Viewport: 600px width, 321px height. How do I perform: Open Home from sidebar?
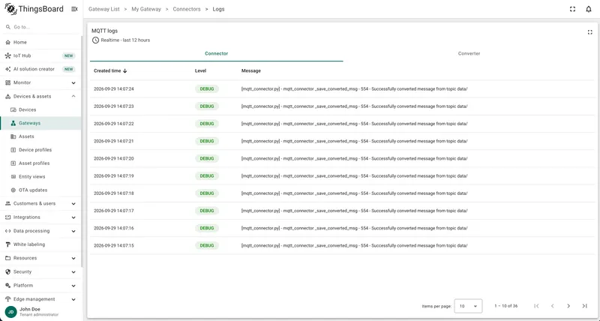[40, 42]
